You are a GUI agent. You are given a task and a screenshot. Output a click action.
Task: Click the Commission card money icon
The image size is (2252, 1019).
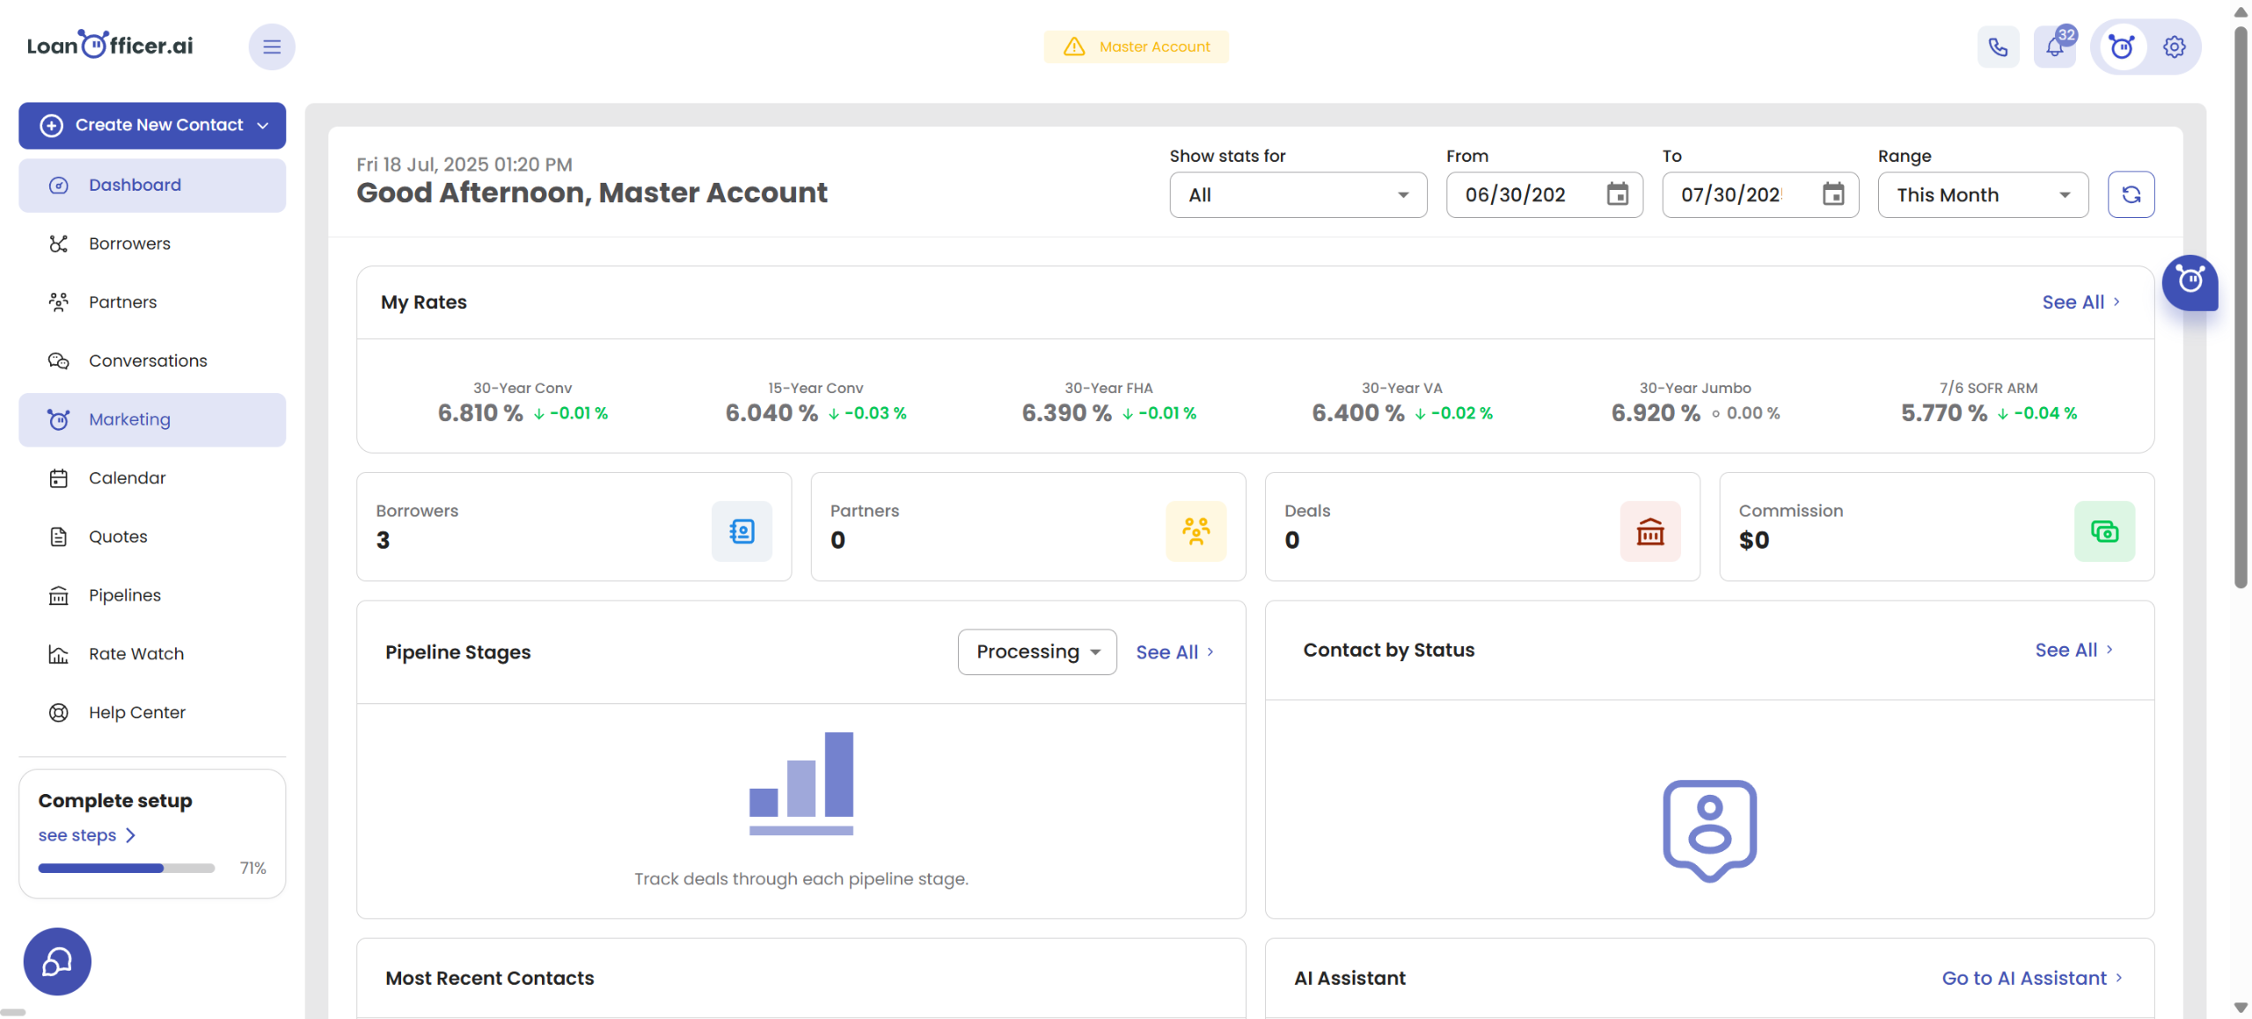pos(2104,531)
